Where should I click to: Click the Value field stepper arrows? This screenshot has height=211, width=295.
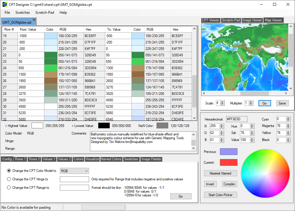point(252,140)
